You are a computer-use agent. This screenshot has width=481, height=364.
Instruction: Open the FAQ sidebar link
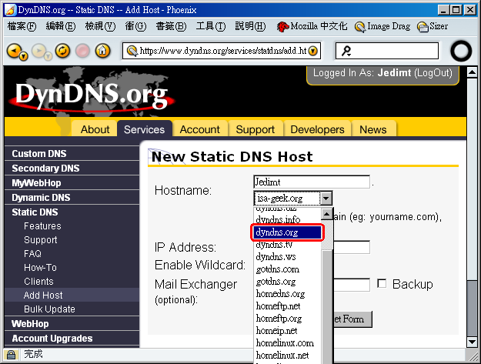click(32, 254)
